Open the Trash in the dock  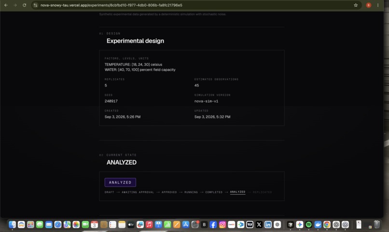tap(377, 224)
